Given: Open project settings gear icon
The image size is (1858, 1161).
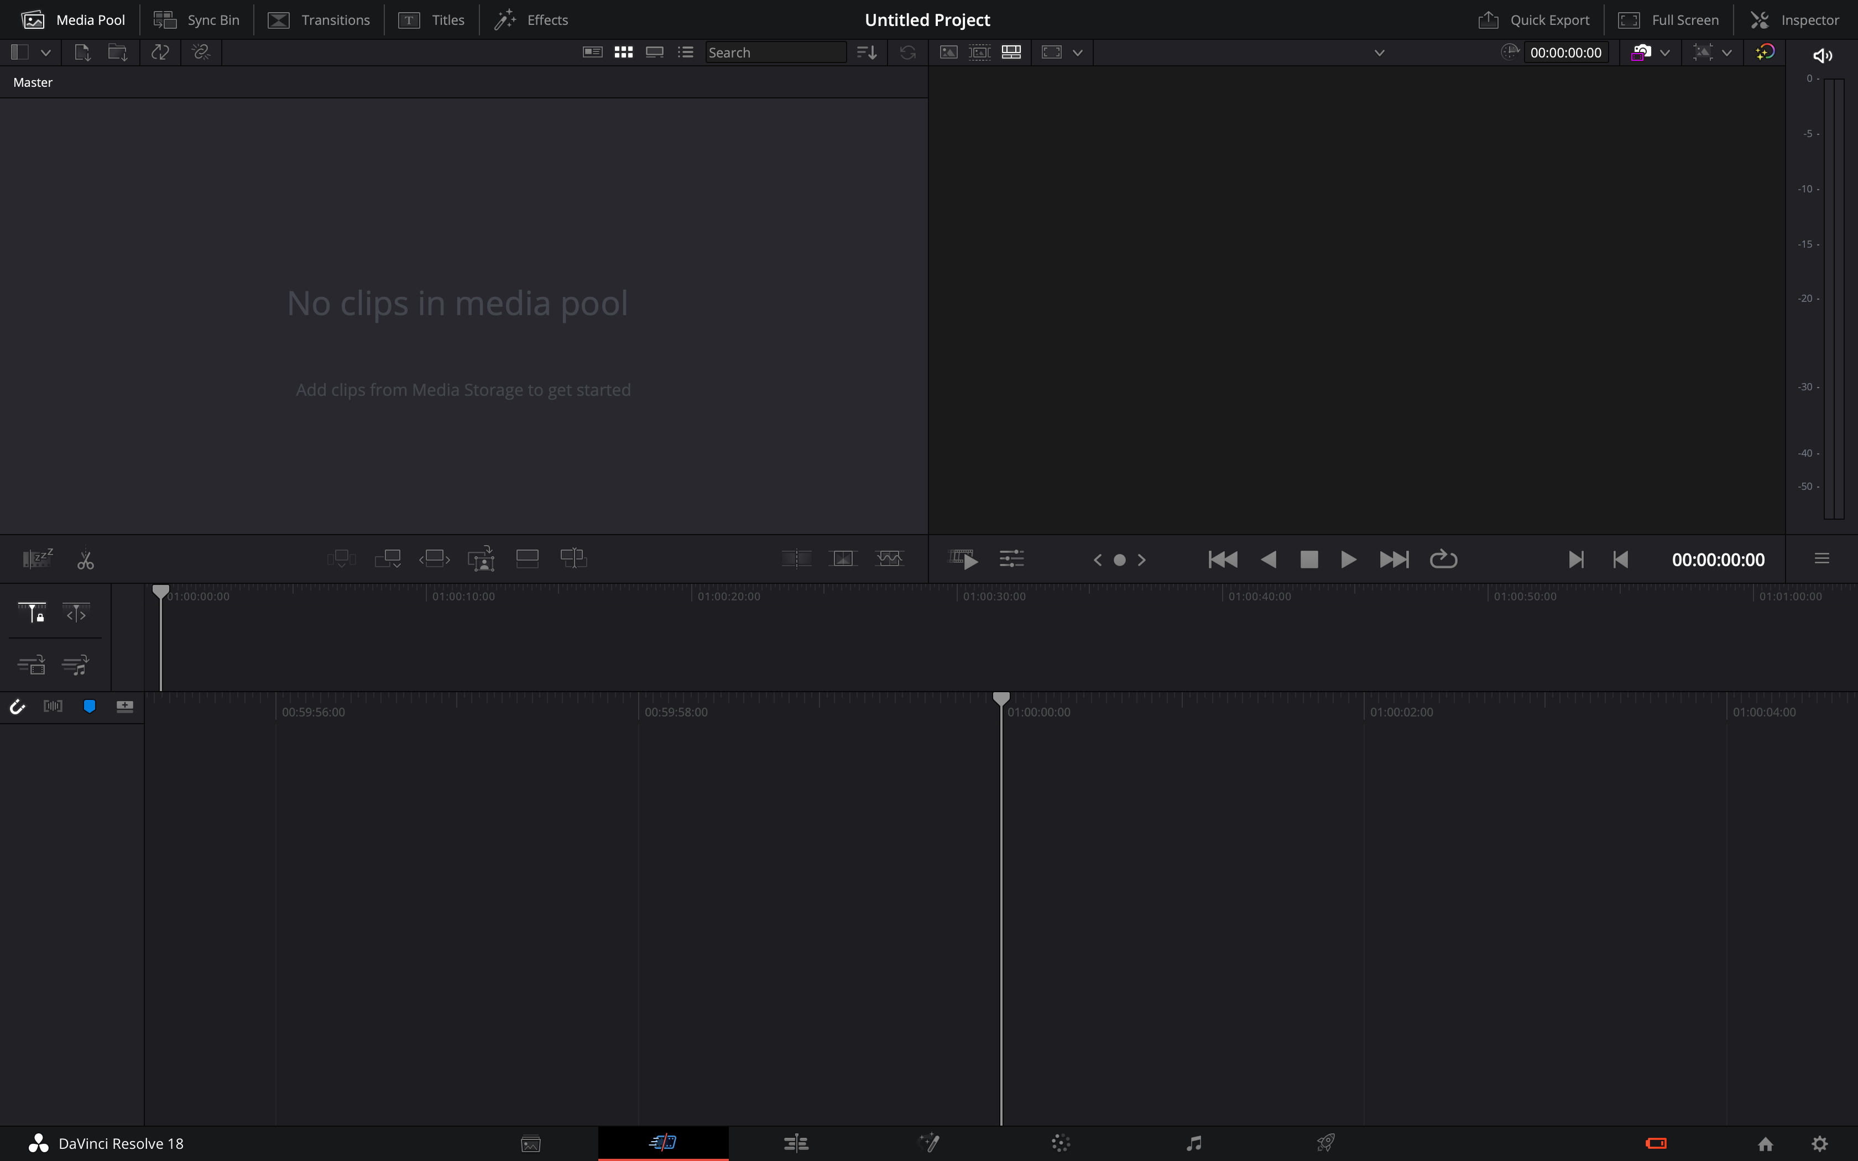Looking at the screenshot, I should click(x=1819, y=1143).
